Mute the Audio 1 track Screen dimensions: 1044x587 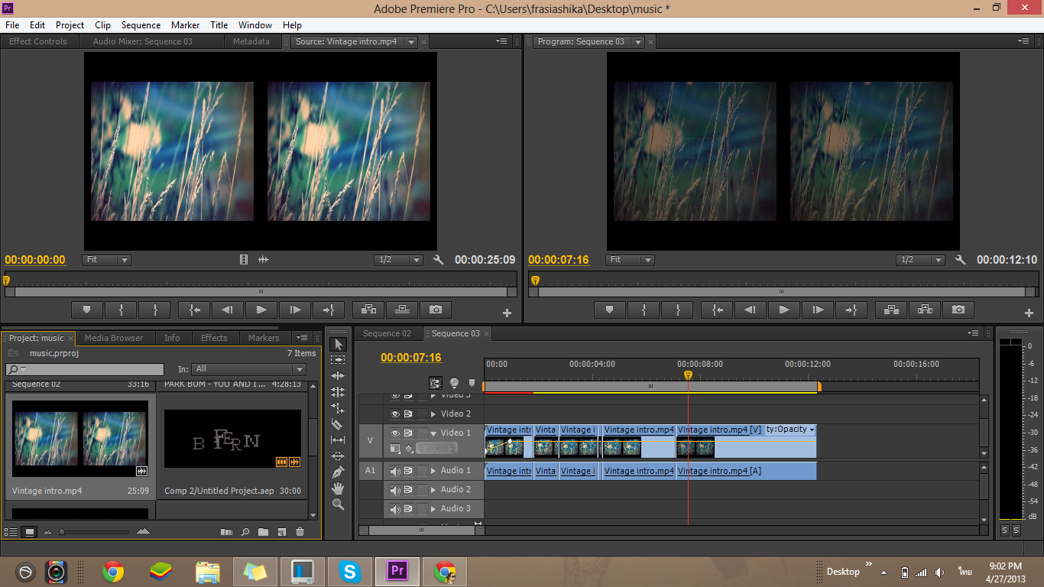pyautogui.click(x=395, y=471)
